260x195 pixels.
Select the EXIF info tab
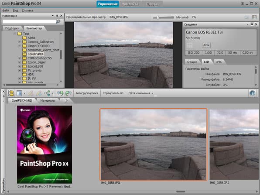[207, 62]
